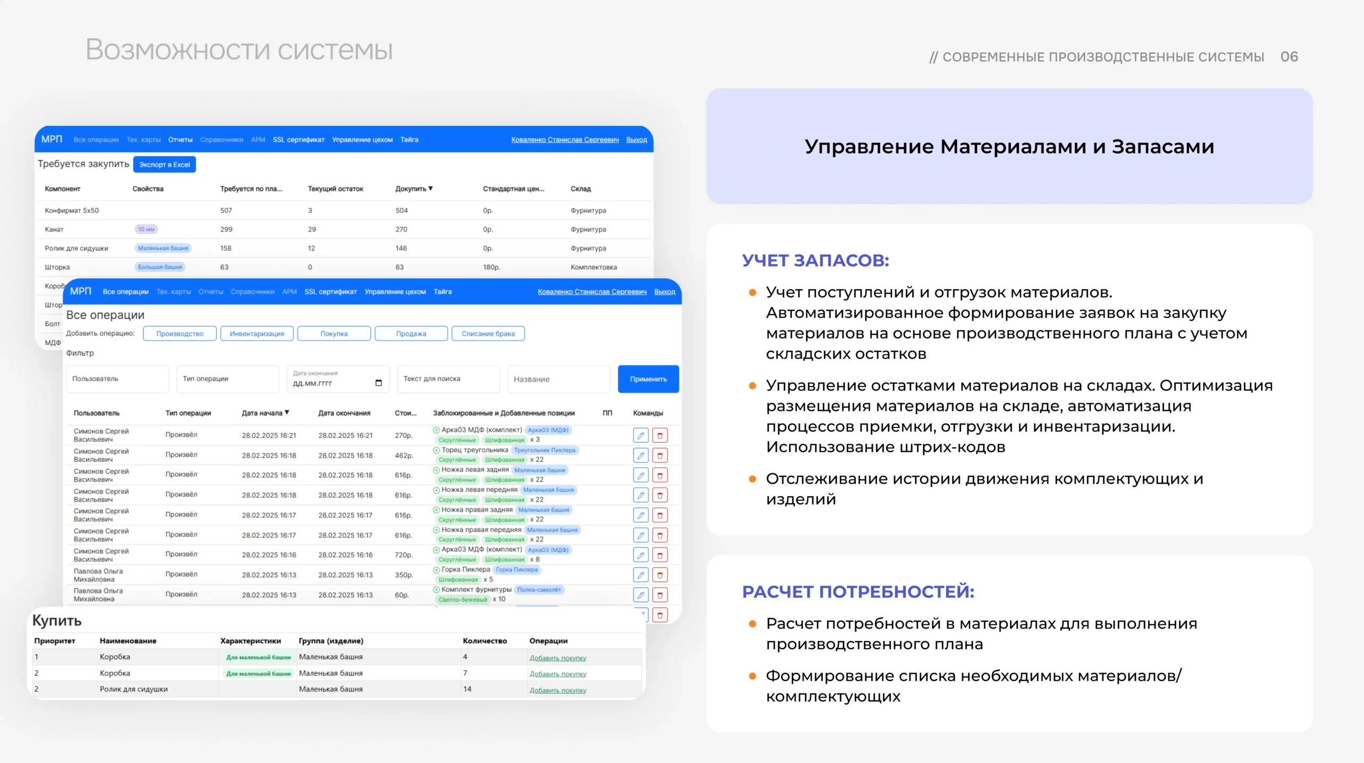Click Добавить покупку link for Ролик для сидушки
Viewport: 1364px width, 763px height.
[x=557, y=690]
